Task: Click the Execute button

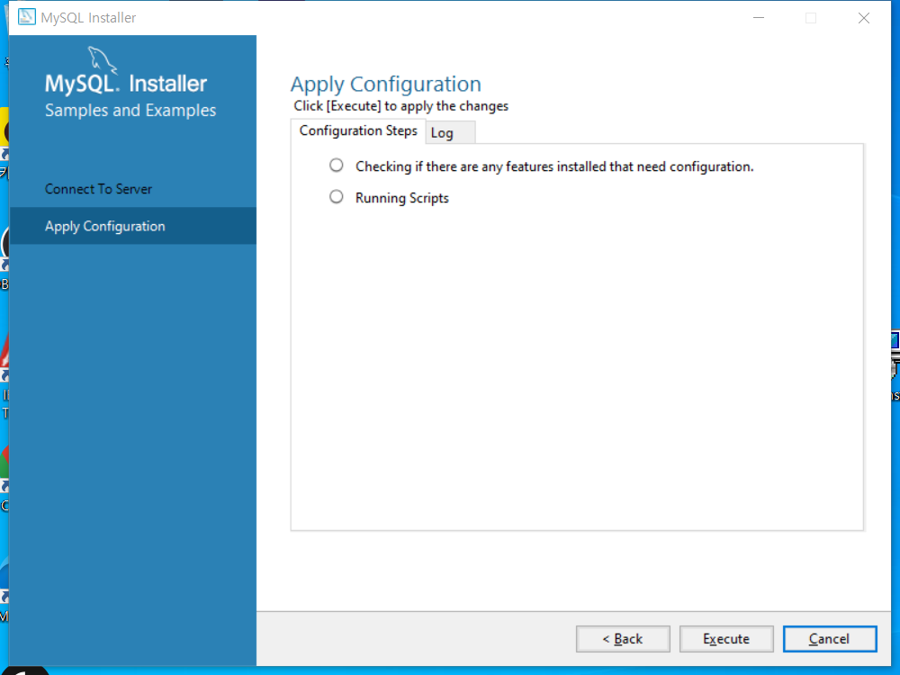Action: (726, 639)
